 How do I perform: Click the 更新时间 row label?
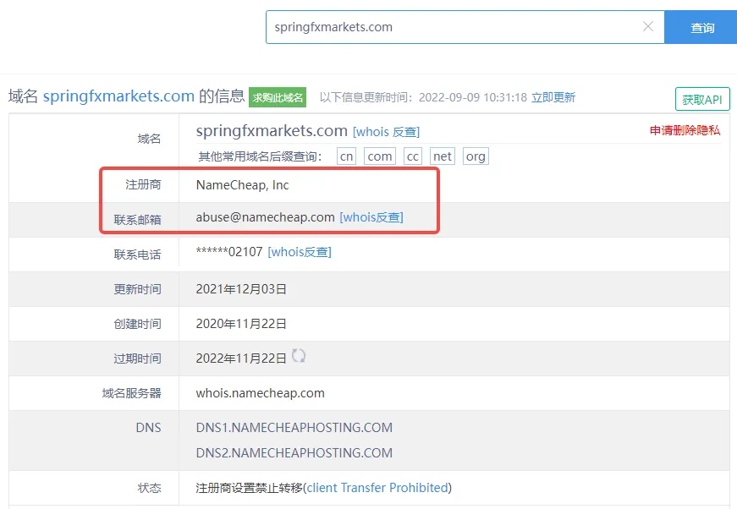coord(137,289)
